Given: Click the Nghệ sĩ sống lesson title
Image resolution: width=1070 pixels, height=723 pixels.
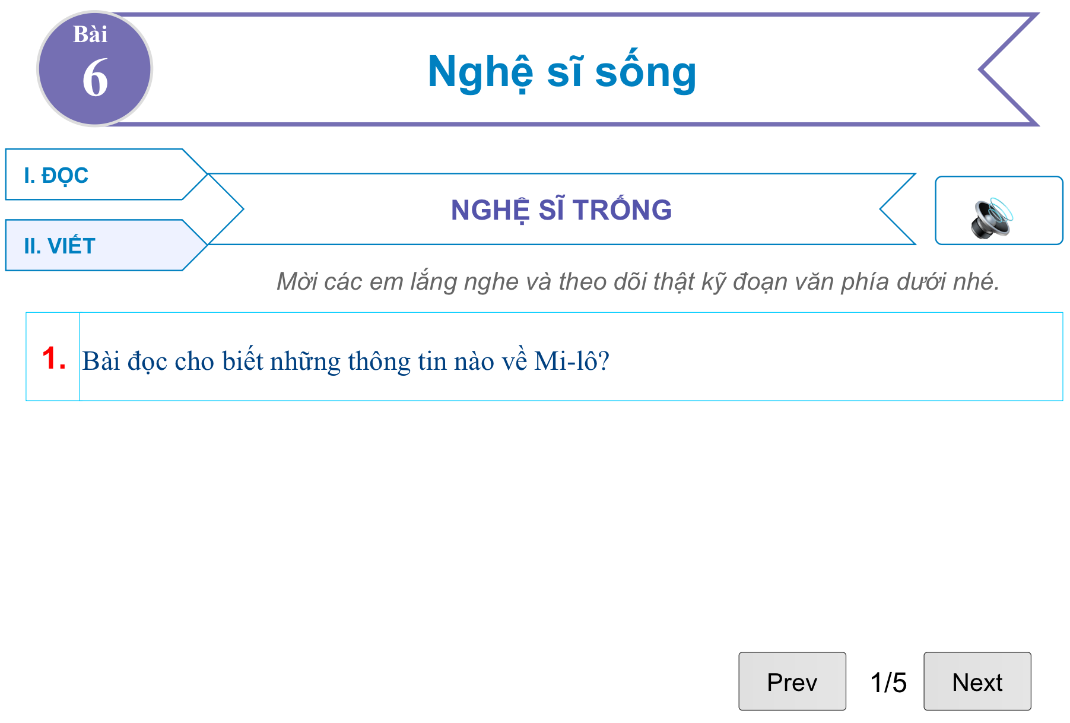Looking at the screenshot, I should click(x=561, y=71).
